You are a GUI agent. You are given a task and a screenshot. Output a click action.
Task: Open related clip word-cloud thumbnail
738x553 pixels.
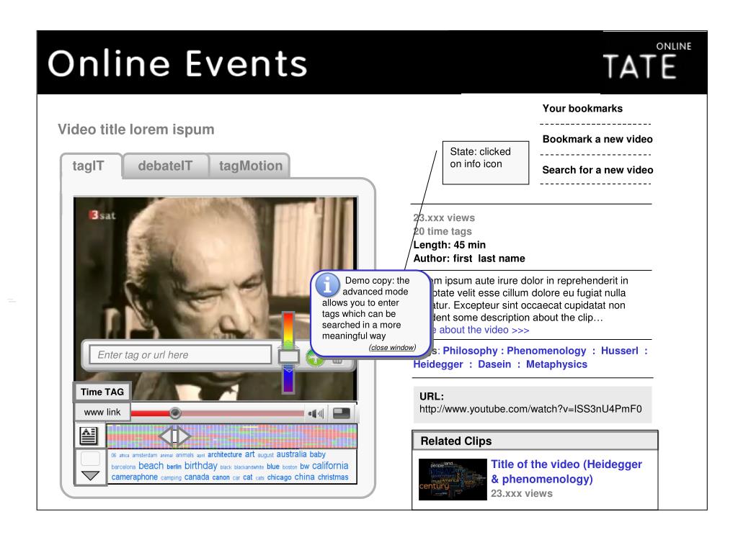pos(453,479)
